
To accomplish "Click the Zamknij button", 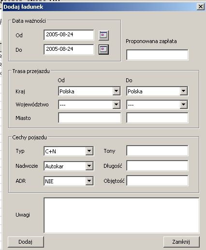I will [x=181, y=242].
